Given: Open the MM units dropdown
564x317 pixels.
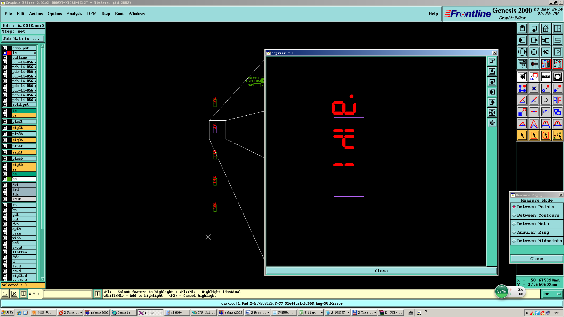Looking at the screenshot, I should pyautogui.click(x=552, y=294).
